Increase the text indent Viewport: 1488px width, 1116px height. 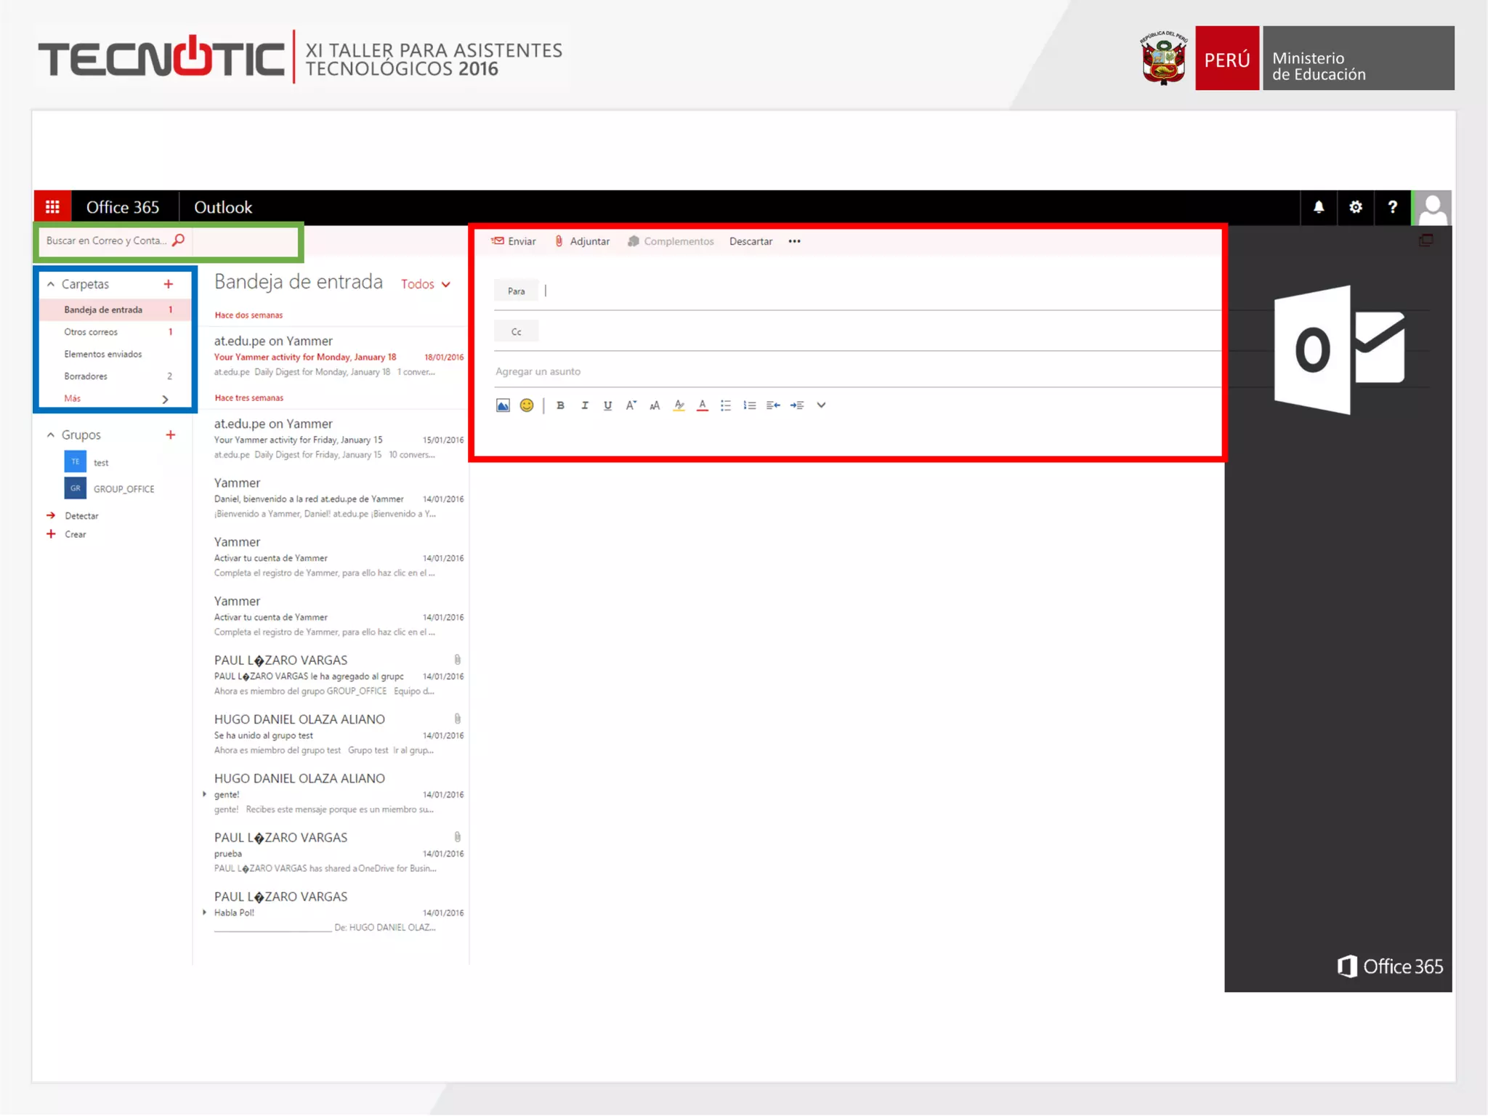coord(797,405)
